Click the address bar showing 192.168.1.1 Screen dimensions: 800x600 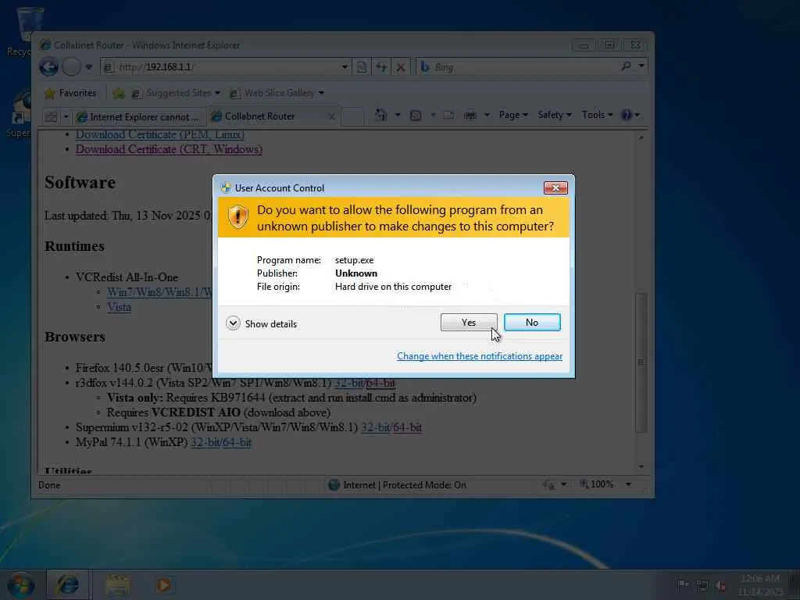[220, 67]
